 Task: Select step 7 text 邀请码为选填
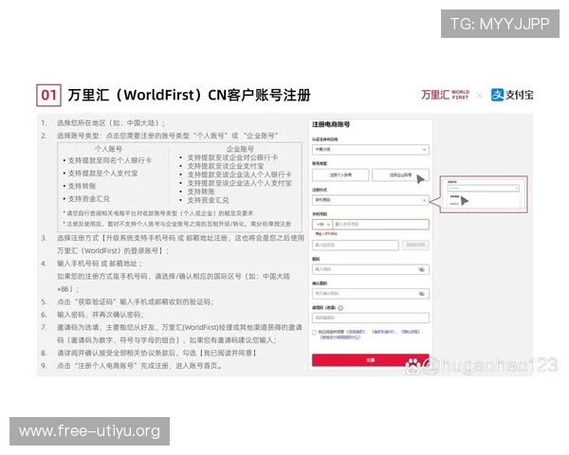(x=179, y=334)
